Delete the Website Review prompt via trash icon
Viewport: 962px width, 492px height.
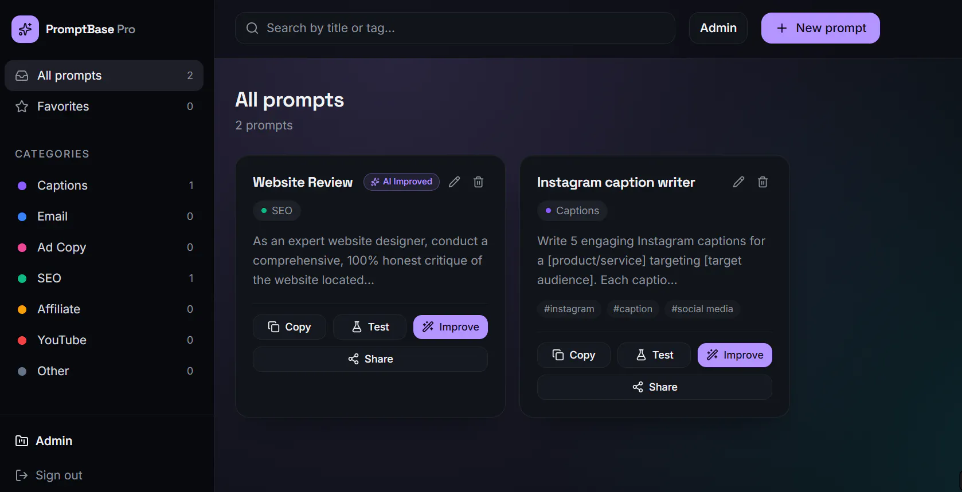point(478,182)
